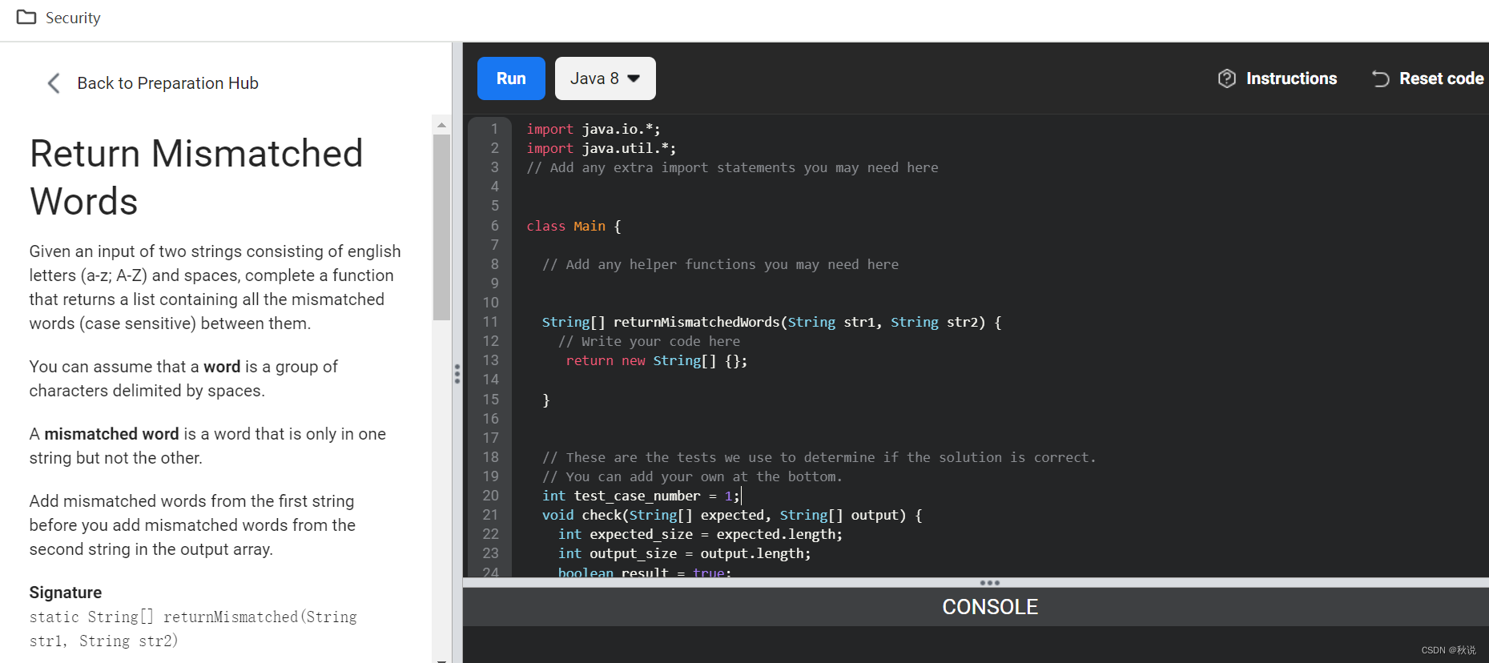Click the 'class Main {' code line
The width and height of the screenshot is (1489, 663).
coord(573,226)
